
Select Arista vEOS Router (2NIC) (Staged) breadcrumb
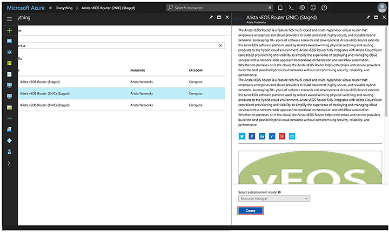point(109,8)
